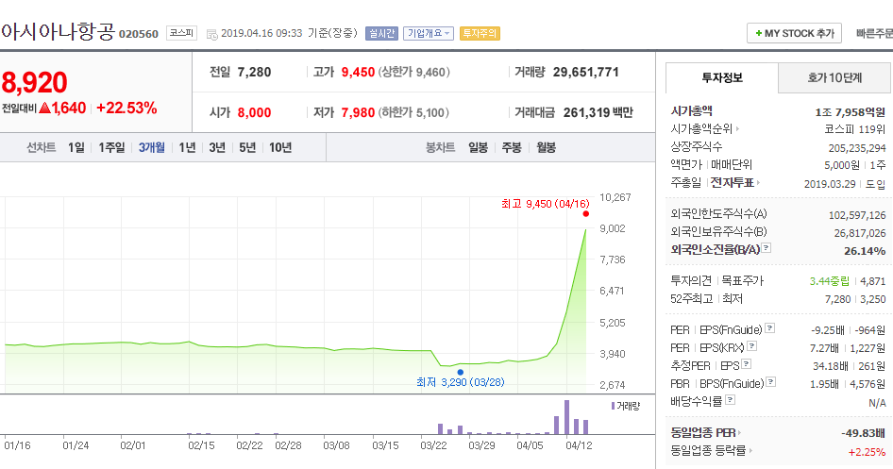Click the 아시아나항공 stock title

(x=58, y=31)
